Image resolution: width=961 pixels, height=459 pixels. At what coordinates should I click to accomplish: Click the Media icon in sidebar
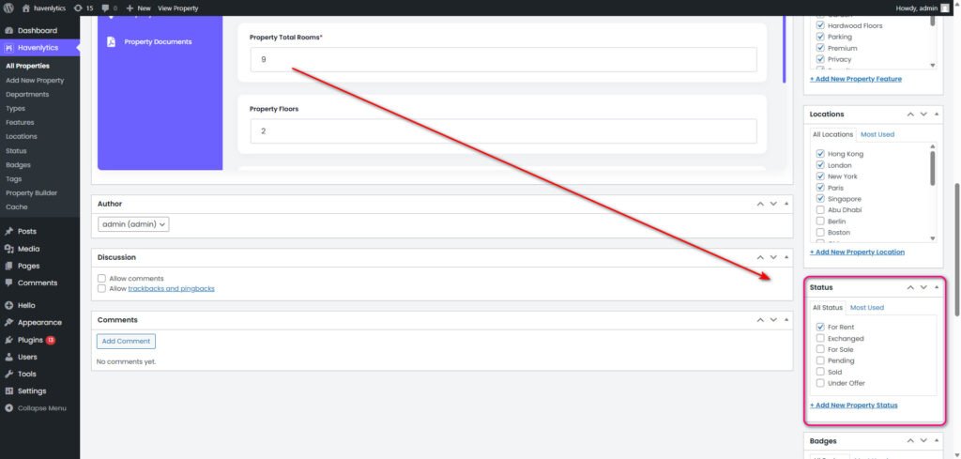tap(8, 249)
